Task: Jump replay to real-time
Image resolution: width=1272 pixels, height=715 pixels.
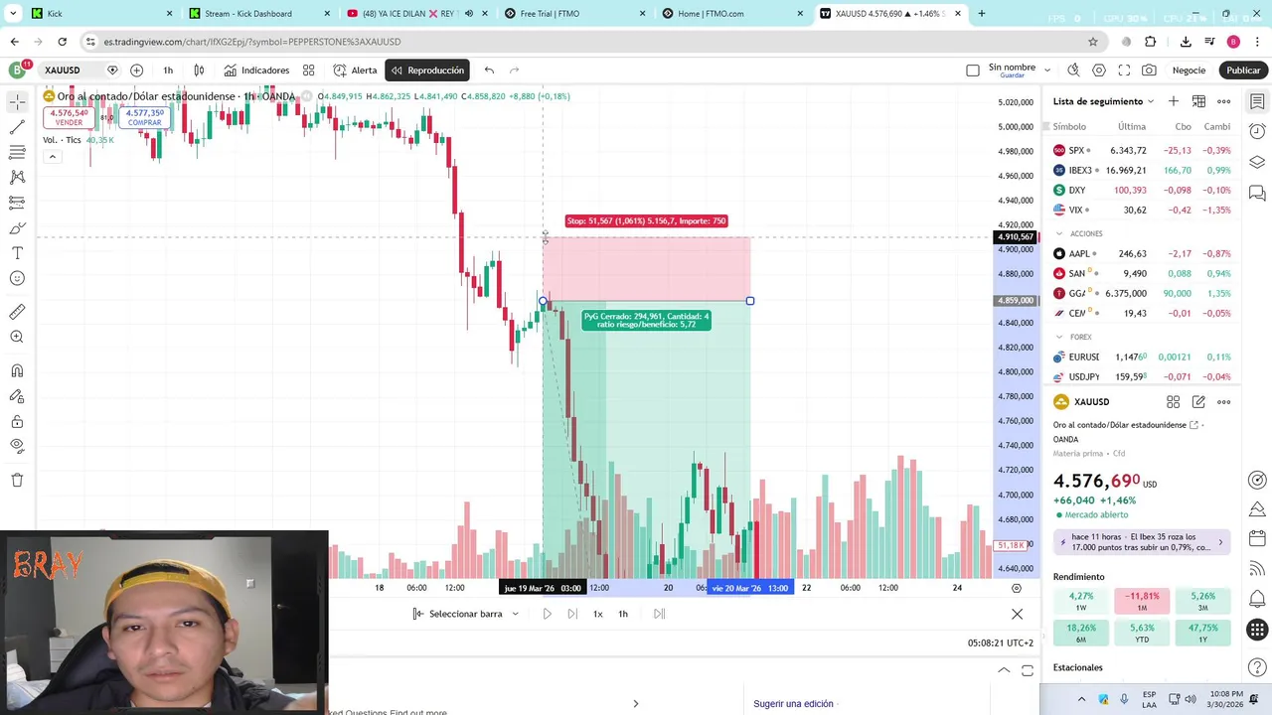Action: pos(659,614)
